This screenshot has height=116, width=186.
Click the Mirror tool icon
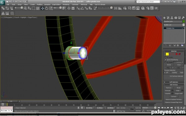[116, 8]
